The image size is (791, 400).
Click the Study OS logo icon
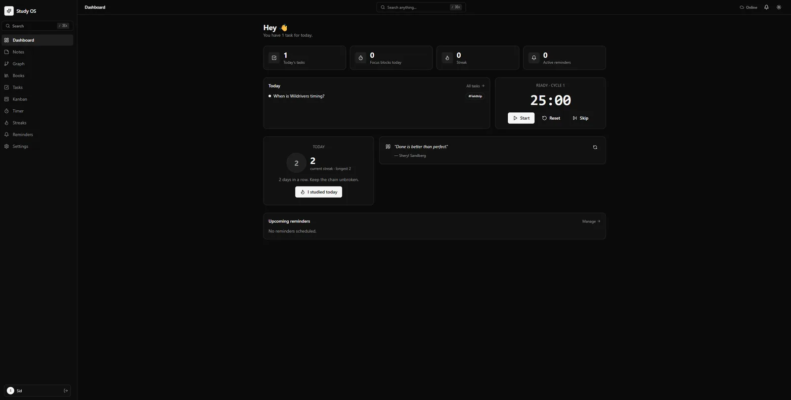point(9,11)
